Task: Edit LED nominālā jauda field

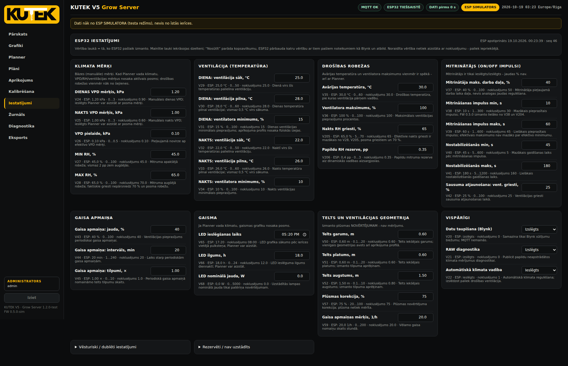Action: 292,276
